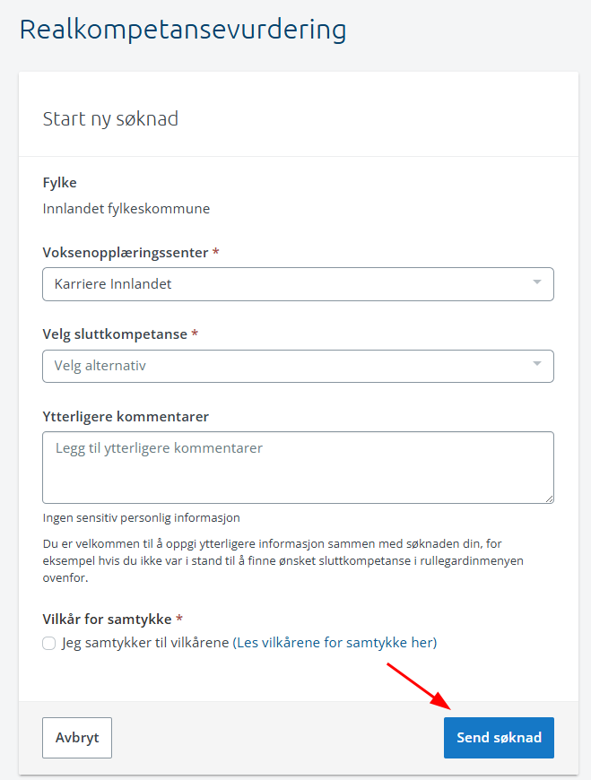Click the Voksenopplæringssenter field label
591x780 pixels.
point(126,252)
